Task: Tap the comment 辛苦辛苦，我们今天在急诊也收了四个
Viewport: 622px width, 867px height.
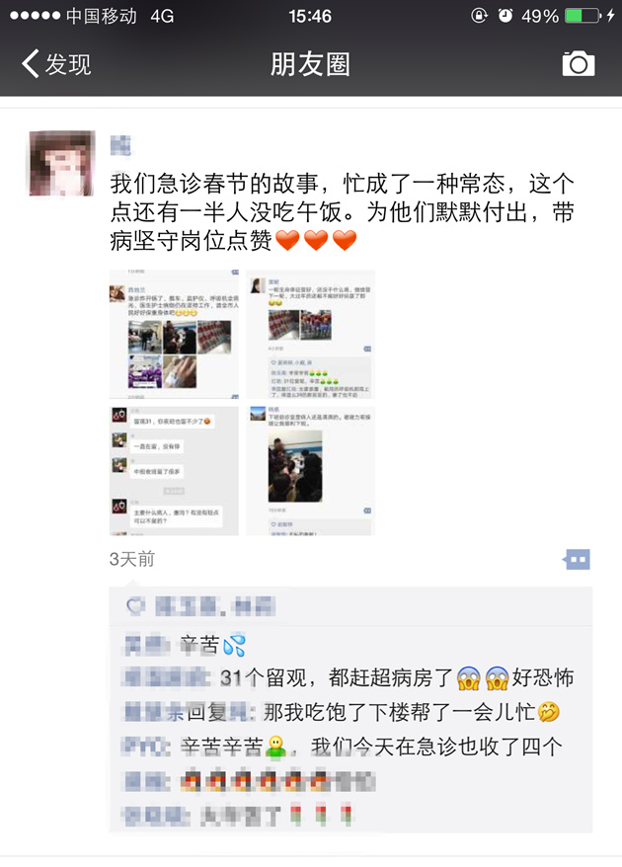Action: pyautogui.click(x=343, y=747)
